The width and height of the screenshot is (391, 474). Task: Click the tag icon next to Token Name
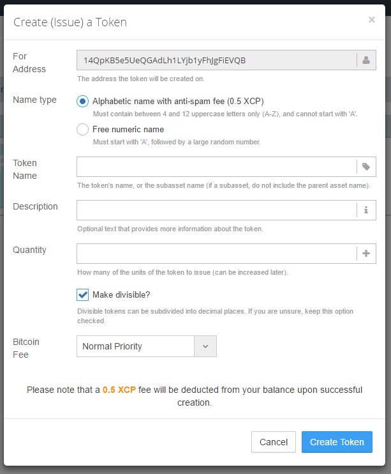click(366, 167)
